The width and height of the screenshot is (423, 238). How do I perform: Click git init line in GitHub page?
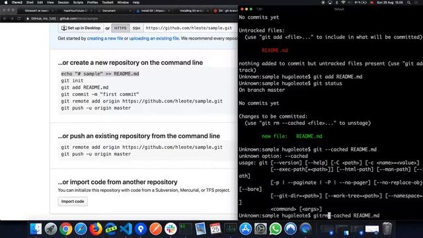click(x=72, y=81)
